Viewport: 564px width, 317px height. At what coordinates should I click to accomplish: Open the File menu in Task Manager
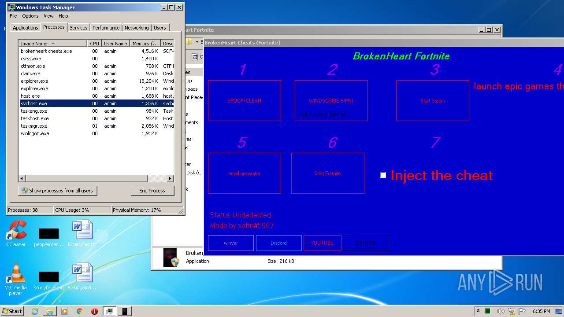[x=14, y=16]
